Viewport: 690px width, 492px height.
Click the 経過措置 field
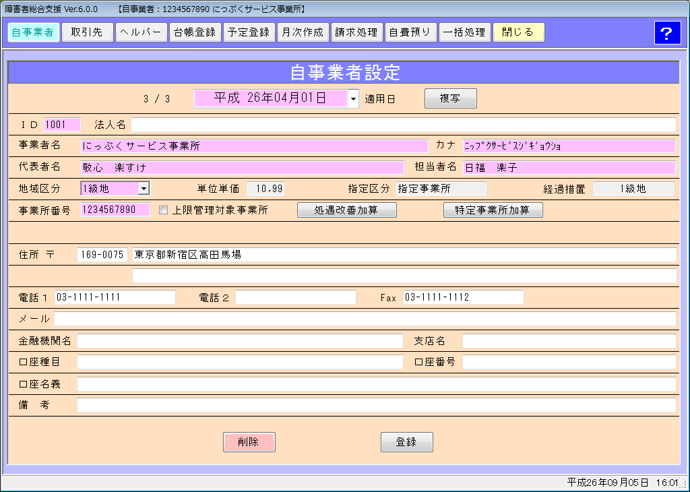point(633,189)
